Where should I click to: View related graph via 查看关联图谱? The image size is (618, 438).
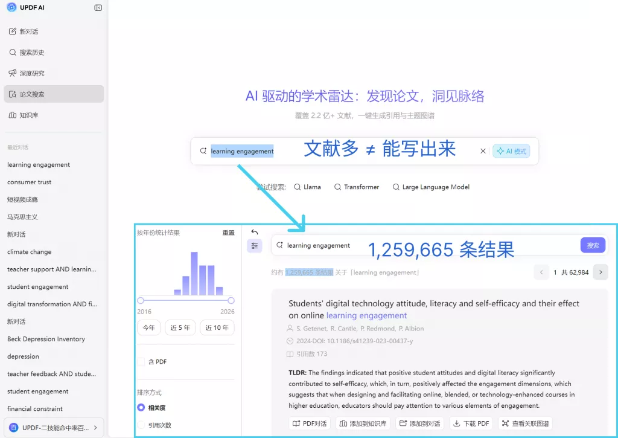(525, 424)
